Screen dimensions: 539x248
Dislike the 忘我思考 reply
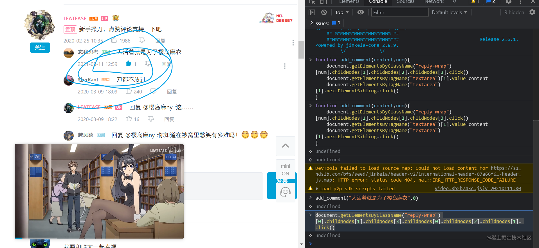[x=148, y=64]
